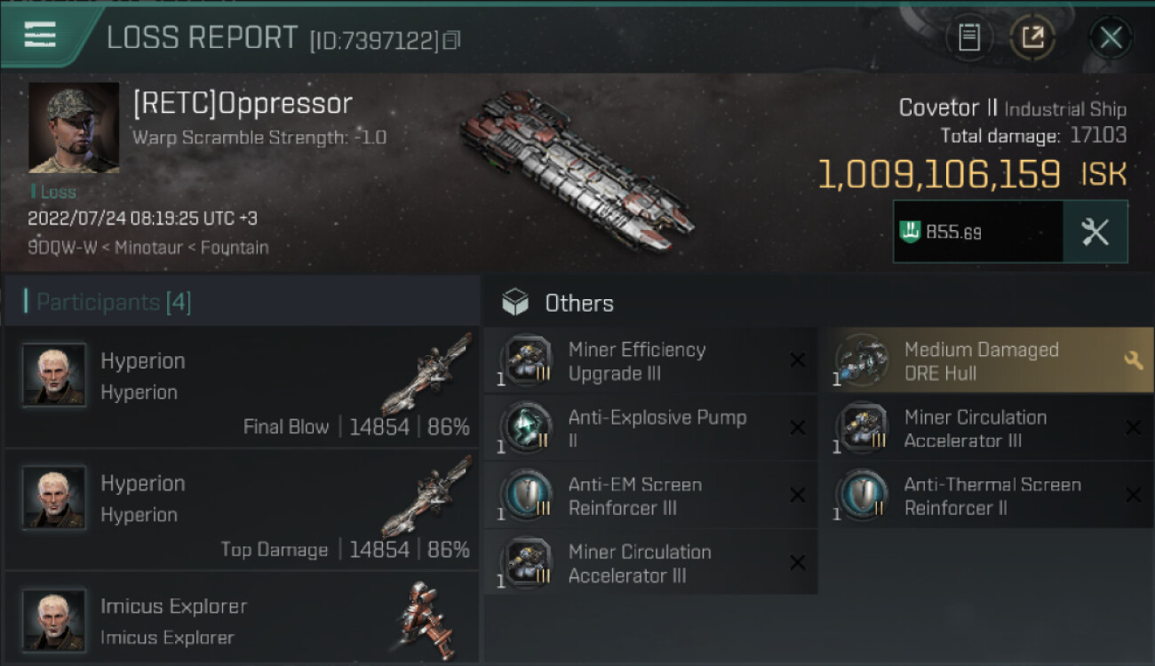Viewport: 1155px width, 666px height.
Task: Select the Medium Damaged ORE Hull item
Action: click(x=977, y=361)
